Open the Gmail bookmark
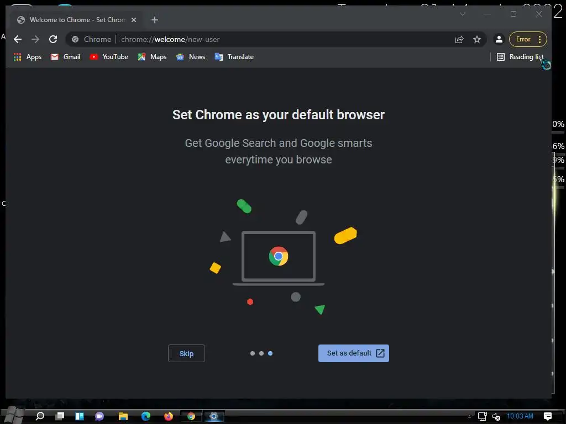 tap(66, 57)
